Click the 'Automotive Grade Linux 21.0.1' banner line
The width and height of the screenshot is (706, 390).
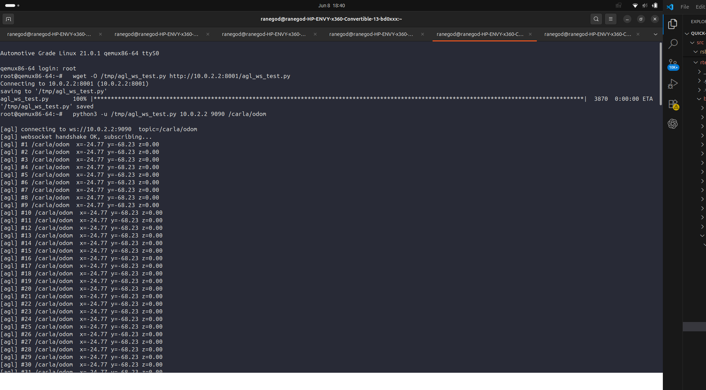point(80,53)
